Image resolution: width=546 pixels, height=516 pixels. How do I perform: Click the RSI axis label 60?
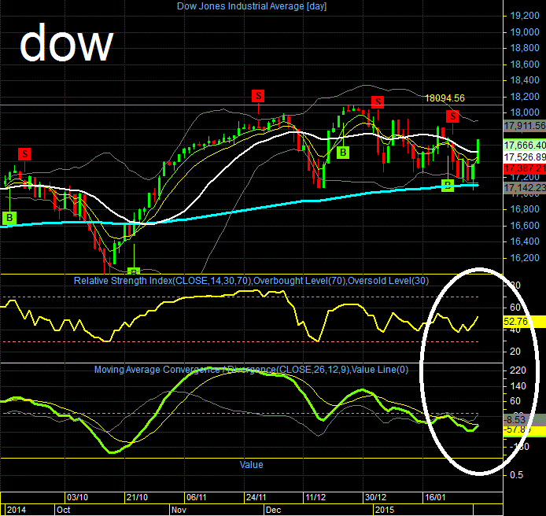click(515, 308)
